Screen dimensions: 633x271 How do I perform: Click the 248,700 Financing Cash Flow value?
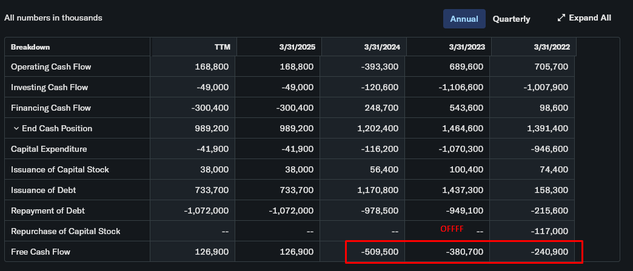[x=381, y=108]
